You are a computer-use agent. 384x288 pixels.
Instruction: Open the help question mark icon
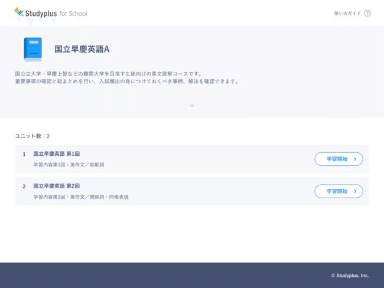coord(367,13)
